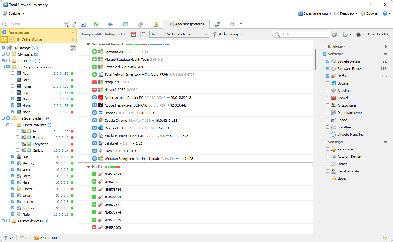Switch to the Änderungsprotokoll tab
393x242 pixels.
pos(186,24)
